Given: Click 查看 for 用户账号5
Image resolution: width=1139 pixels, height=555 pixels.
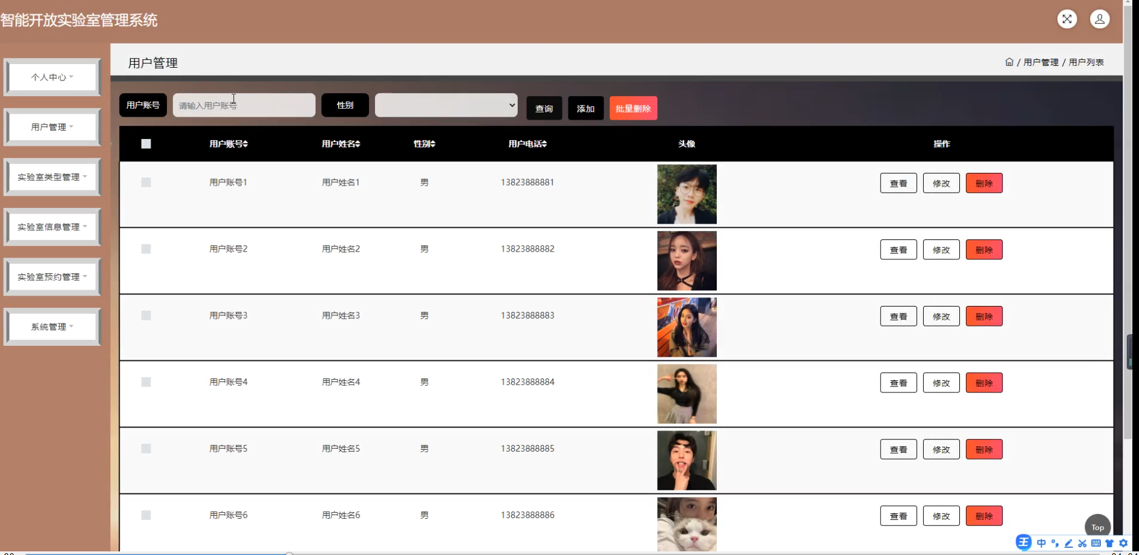Looking at the screenshot, I should (x=898, y=449).
